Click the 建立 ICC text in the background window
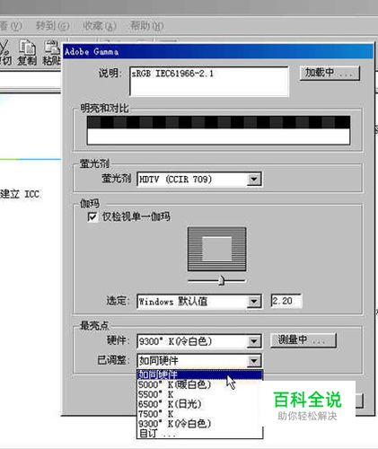Viewport: 378px width, 449px height. coord(20,194)
